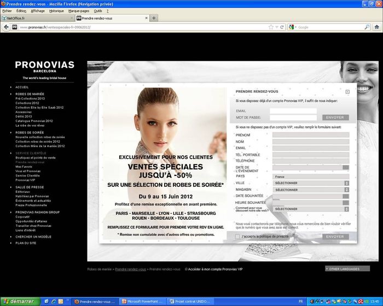
Task: Open Chercher un modèle link
Action: click(33, 237)
